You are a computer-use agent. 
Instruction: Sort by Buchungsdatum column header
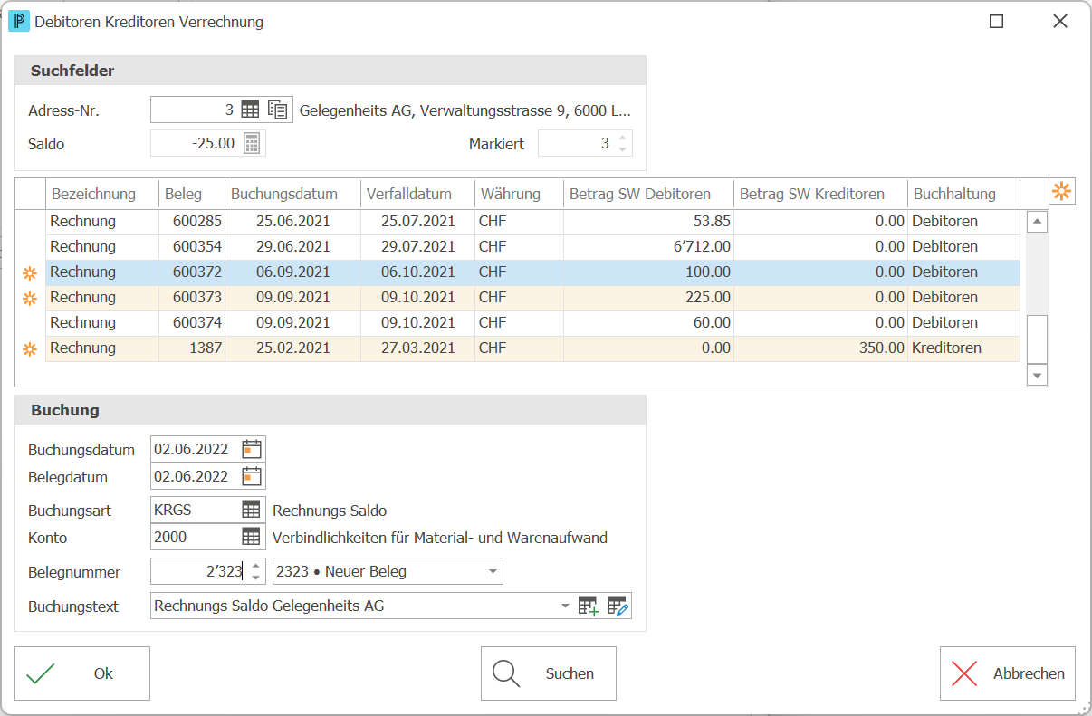[x=292, y=194]
